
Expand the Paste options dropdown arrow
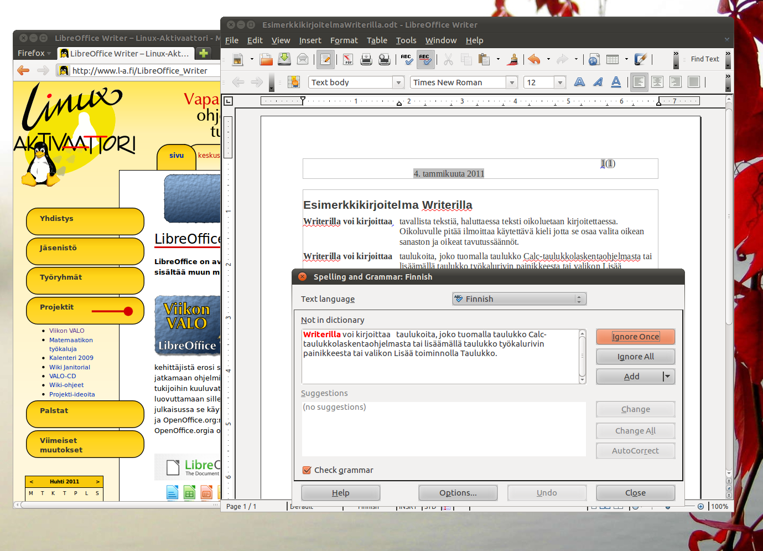coord(498,59)
